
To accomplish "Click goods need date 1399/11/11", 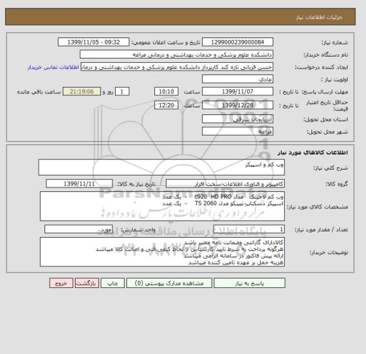I will [79, 184].
